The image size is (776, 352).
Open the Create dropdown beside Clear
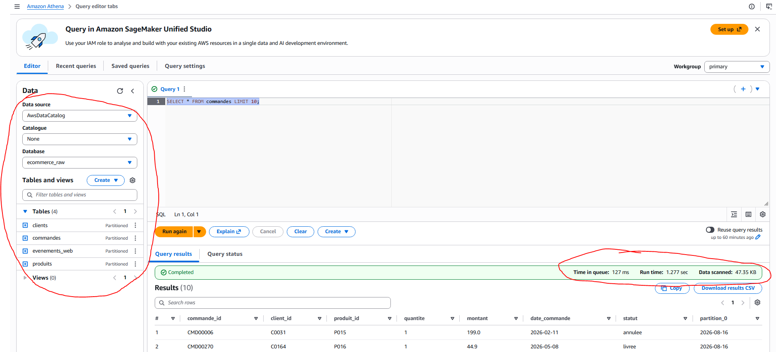point(336,232)
